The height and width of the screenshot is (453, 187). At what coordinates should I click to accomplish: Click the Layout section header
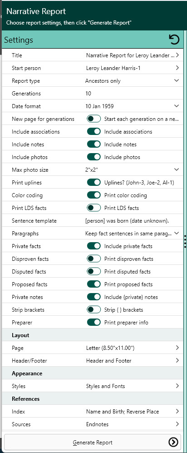click(20, 335)
